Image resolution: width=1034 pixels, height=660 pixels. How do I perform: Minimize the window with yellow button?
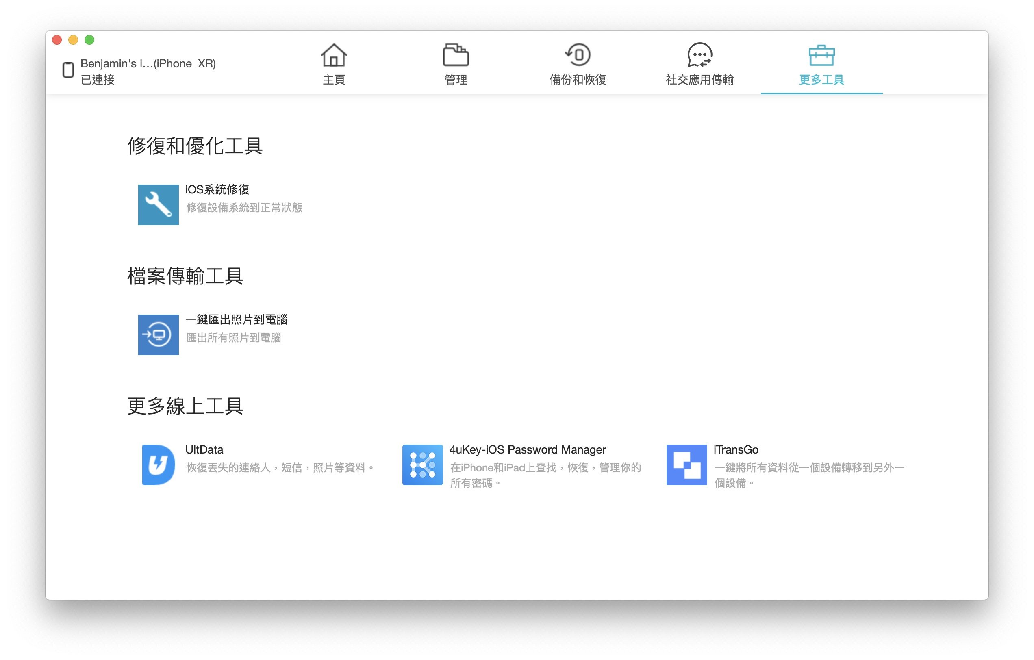(73, 40)
